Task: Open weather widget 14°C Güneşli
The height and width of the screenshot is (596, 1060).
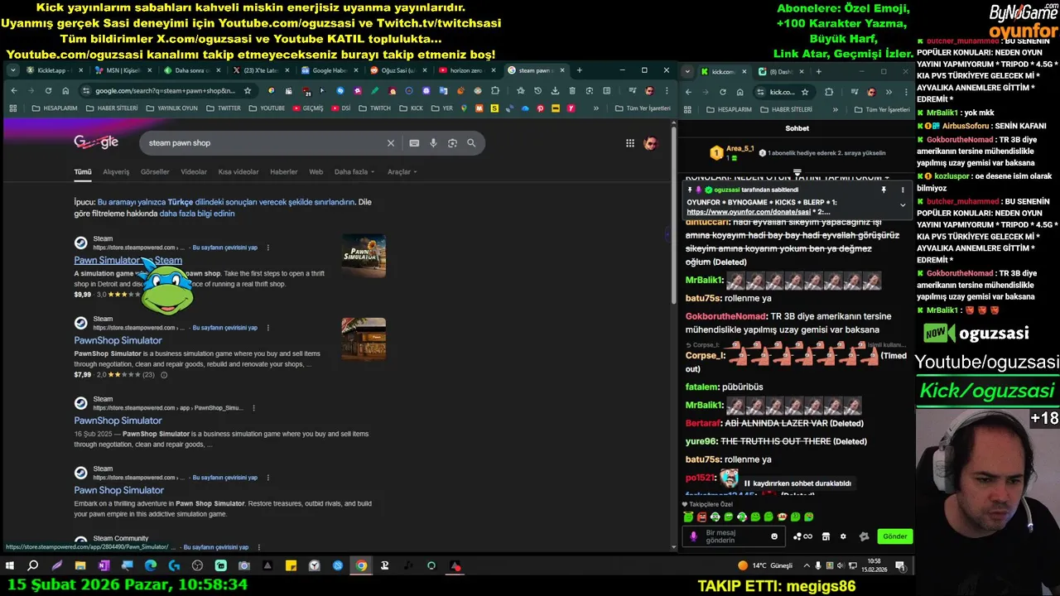Action: click(x=764, y=566)
